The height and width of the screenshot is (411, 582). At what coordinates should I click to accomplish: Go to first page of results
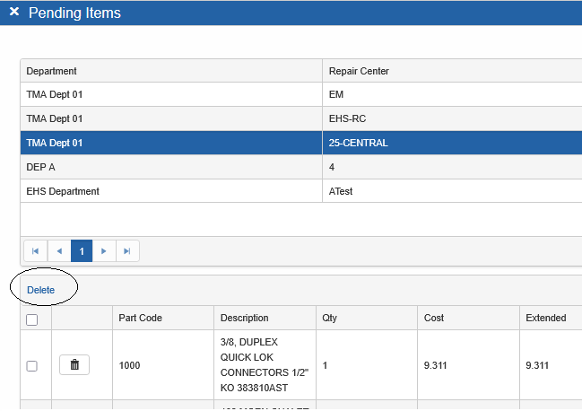[x=36, y=251]
